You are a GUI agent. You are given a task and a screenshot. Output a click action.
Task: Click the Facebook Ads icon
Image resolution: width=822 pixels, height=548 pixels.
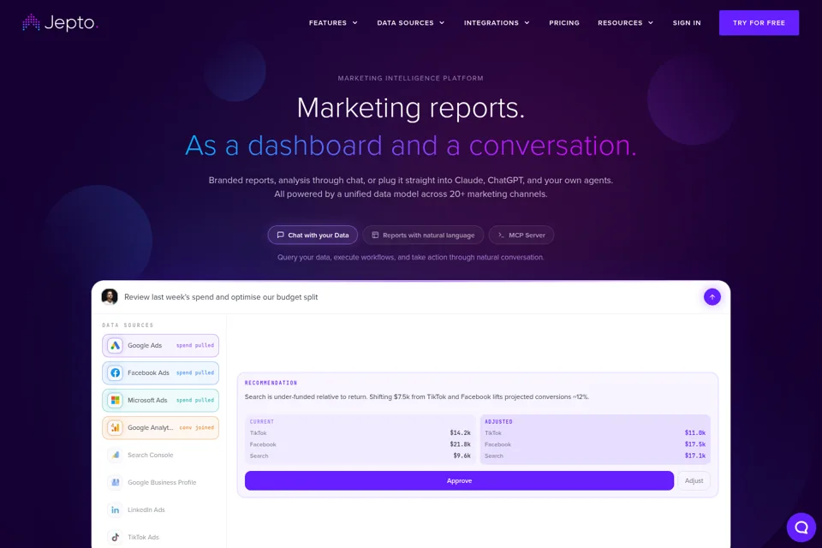click(115, 372)
